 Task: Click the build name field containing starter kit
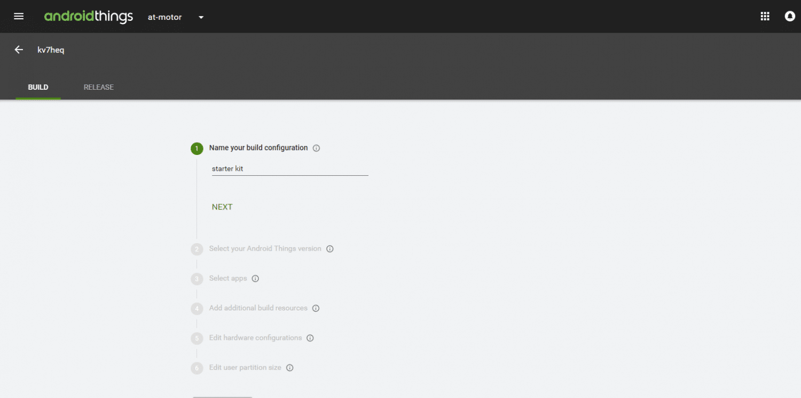(290, 169)
